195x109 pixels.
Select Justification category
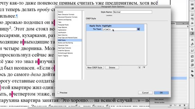[62, 32]
